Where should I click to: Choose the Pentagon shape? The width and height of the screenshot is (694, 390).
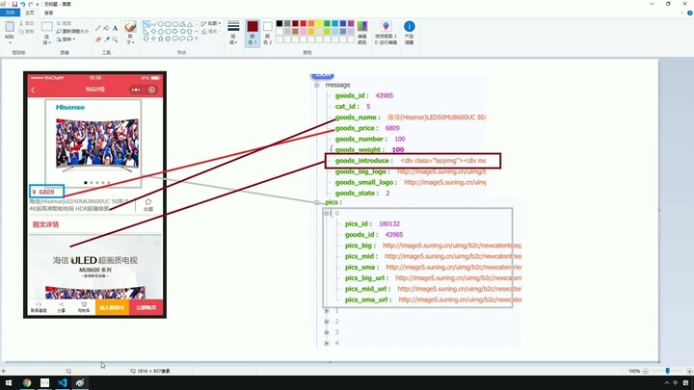tap(161, 32)
